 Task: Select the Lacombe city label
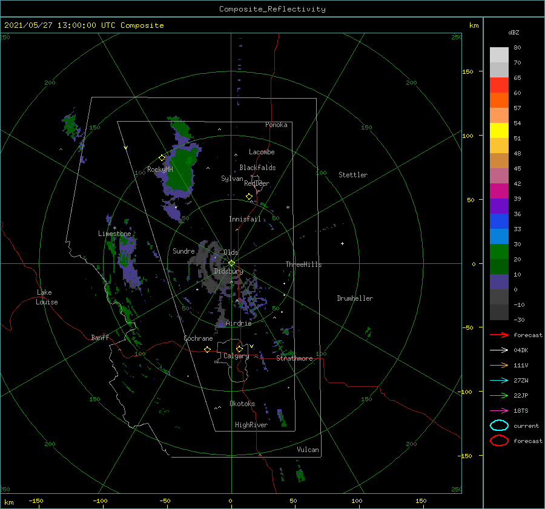point(262,152)
